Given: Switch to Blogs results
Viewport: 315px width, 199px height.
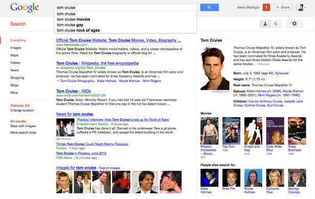Looking at the screenshot, I should [x=14, y=85].
